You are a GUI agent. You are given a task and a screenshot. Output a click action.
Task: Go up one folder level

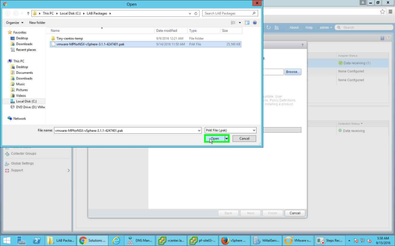click(28, 13)
